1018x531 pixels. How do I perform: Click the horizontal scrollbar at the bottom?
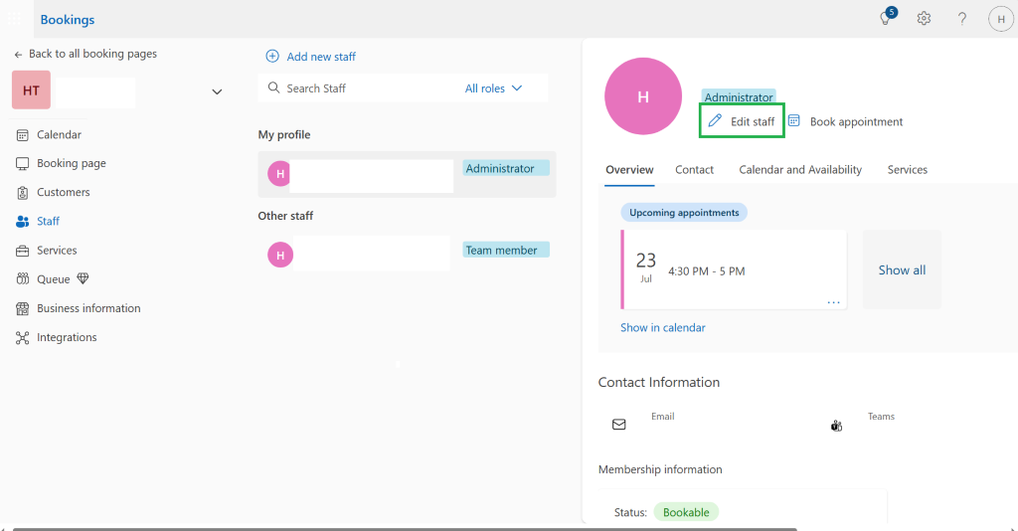click(405, 529)
